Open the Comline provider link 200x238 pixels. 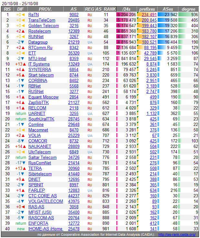click(36, 124)
